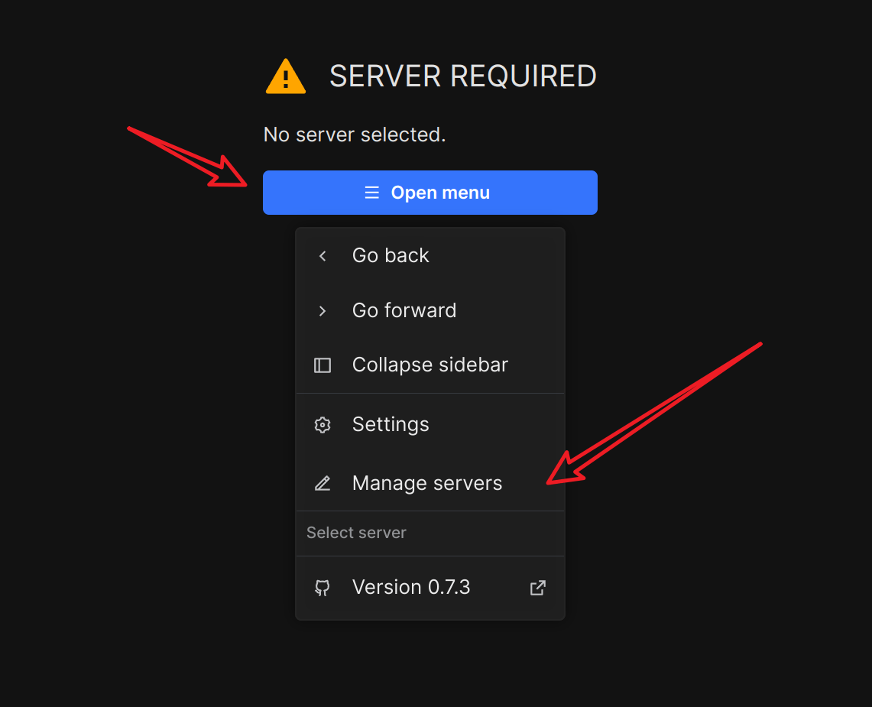The height and width of the screenshot is (707, 872).
Task: Click the blue Open menu button
Action: pos(430,193)
